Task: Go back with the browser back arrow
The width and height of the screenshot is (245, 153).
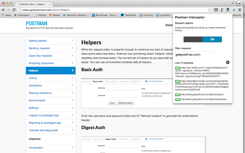Action: point(3,10)
